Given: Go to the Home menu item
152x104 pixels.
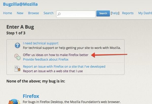Looking at the screenshot, I should point(8,13).
